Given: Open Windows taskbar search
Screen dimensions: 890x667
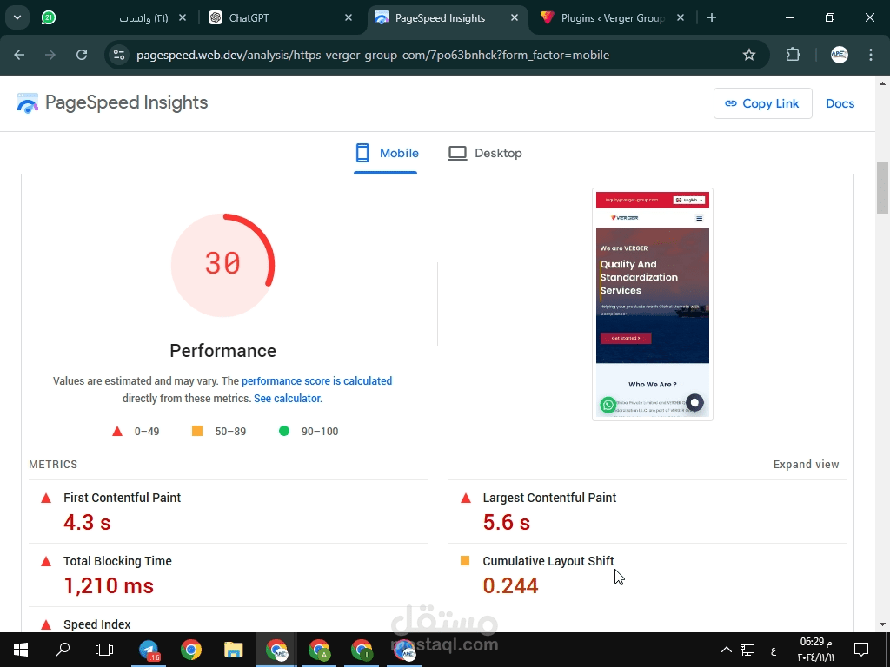Looking at the screenshot, I should (x=63, y=650).
